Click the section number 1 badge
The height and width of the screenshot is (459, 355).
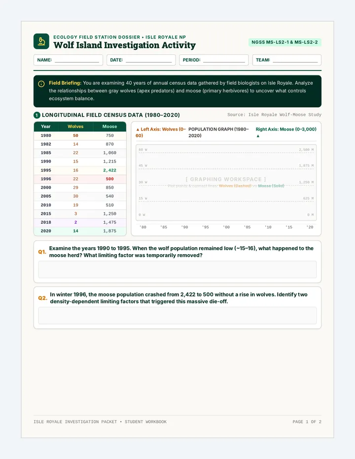point(36,115)
